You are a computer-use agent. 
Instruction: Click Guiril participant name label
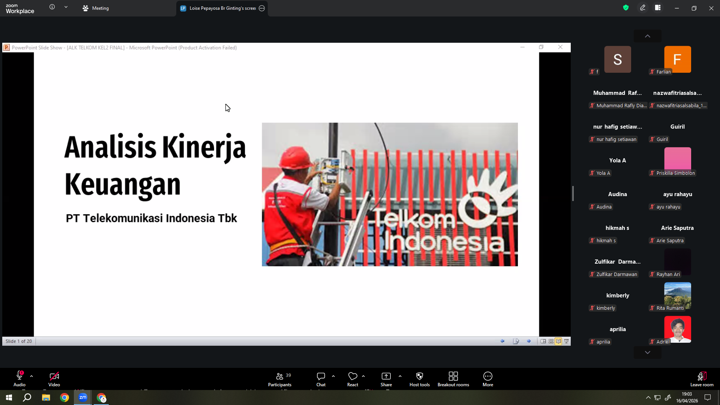(659, 139)
